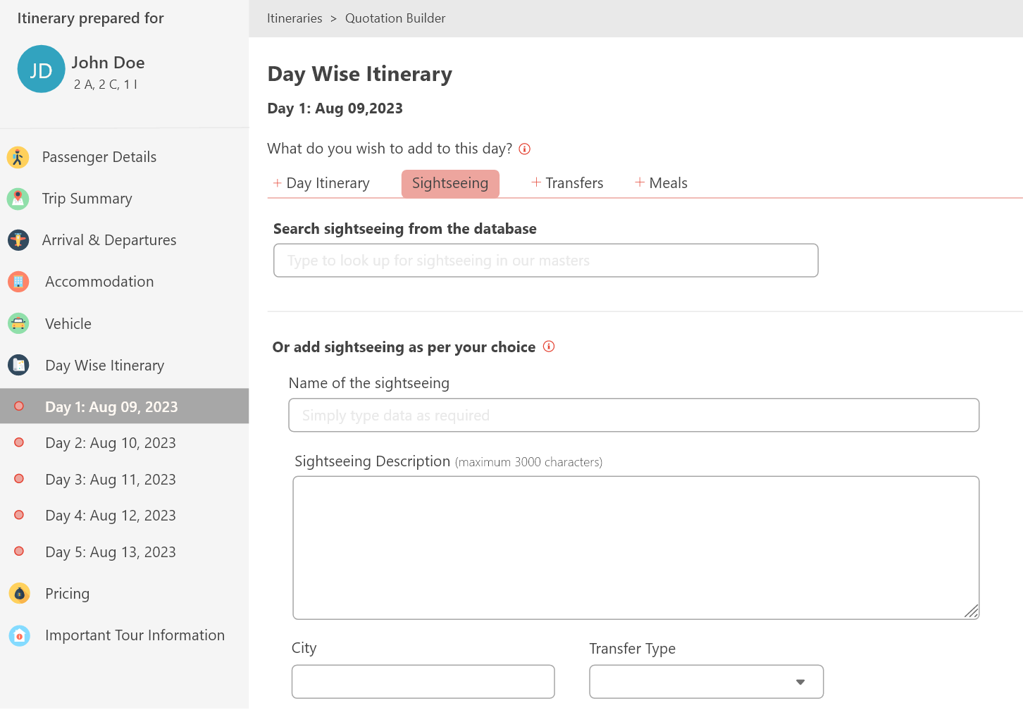This screenshot has width=1023, height=710.
Task: Navigate to Itineraries in the breadcrumb
Action: pyautogui.click(x=294, y=18)
